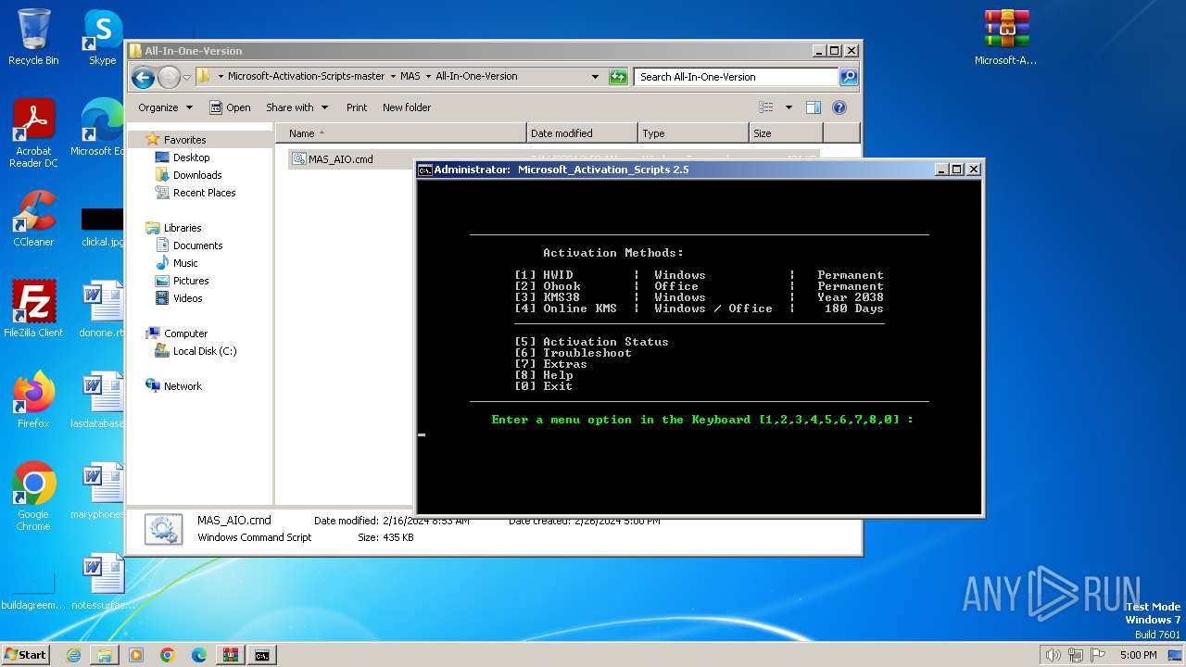Open Acrobat Reader DC desktop icon

(x=33, y=133)
